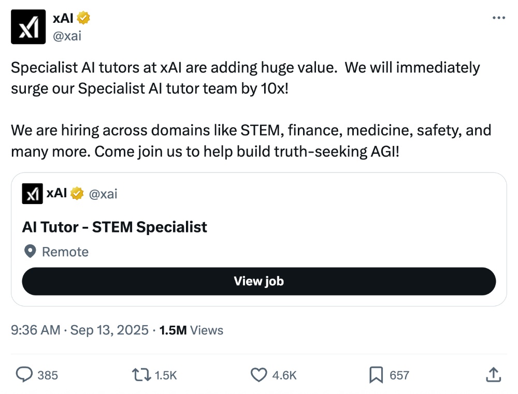The image size is (518, 394).
Task: Click the small xAI logo in job card
Action: pos(32,194)
